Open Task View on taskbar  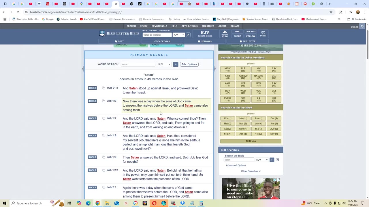coord(69,203)
